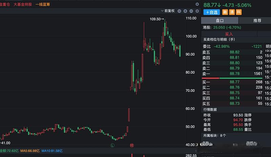Select 买四 price 88.74 row
The width and height of the screenshot is (271, 157).
(232, 98)
